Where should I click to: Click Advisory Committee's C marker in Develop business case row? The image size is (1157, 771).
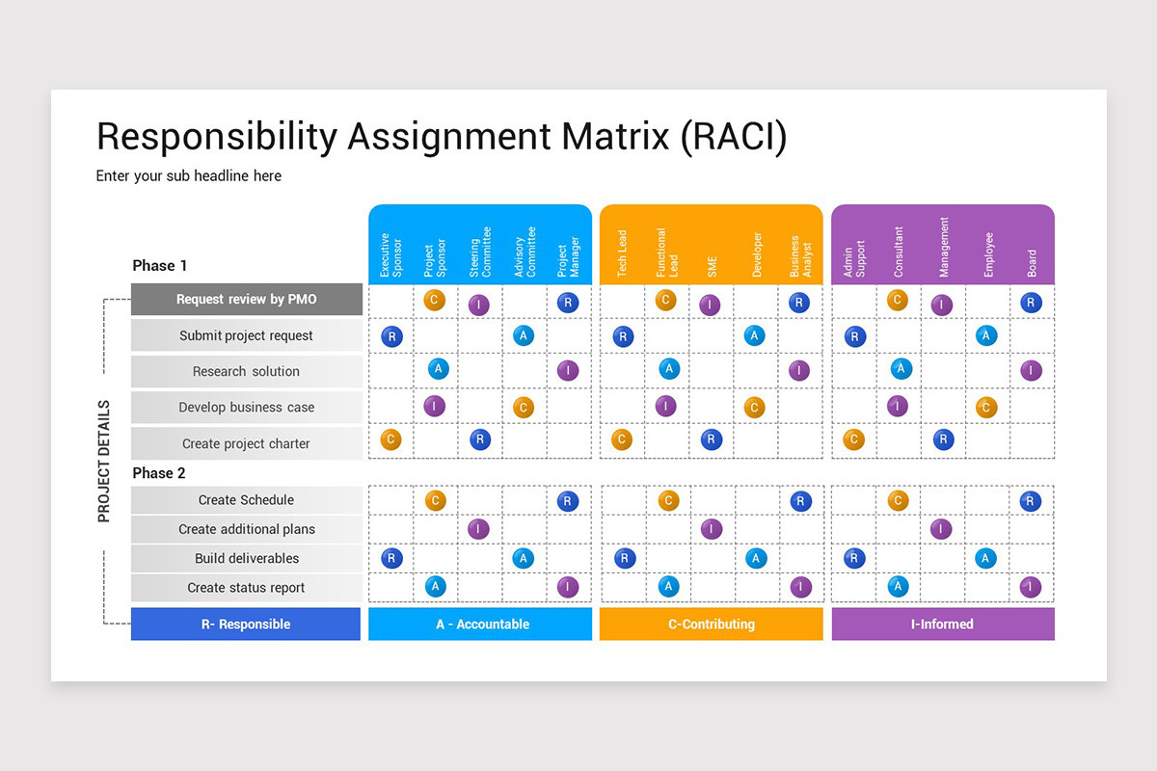point(524,407)
